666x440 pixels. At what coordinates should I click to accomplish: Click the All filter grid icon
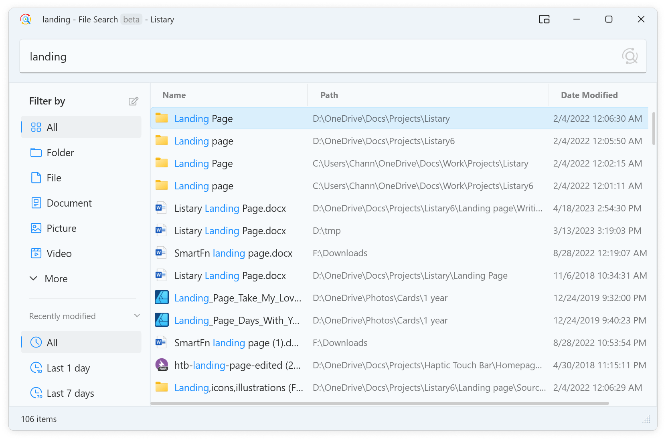(x=36, y=127)
